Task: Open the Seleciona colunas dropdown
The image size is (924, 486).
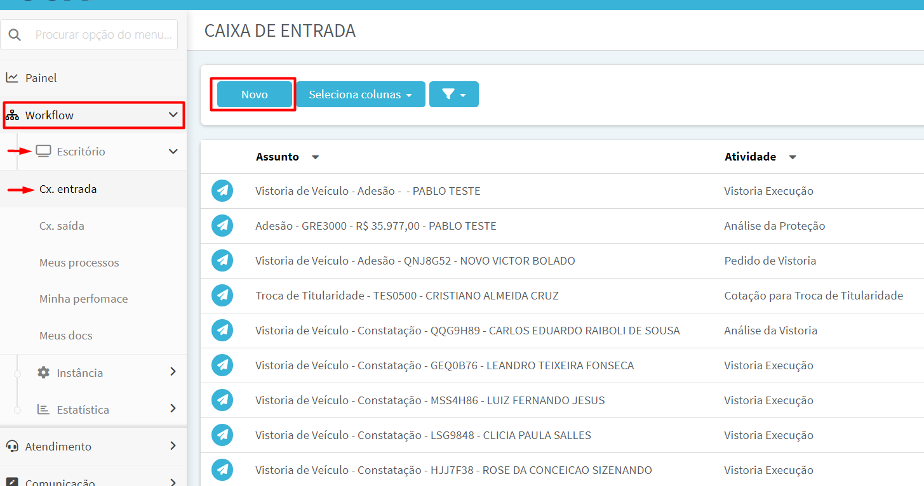Action: tap(361, 95)
